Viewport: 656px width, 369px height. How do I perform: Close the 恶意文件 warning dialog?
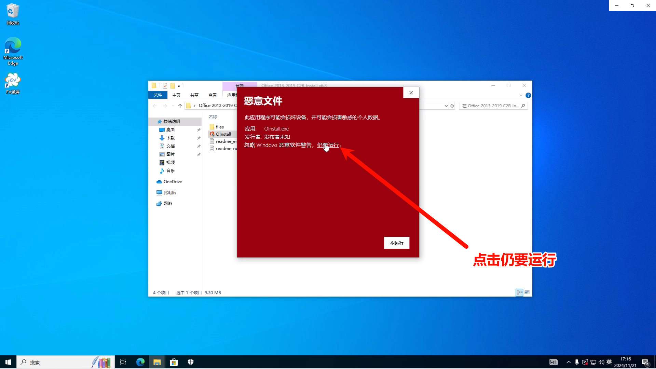(411, 93)
